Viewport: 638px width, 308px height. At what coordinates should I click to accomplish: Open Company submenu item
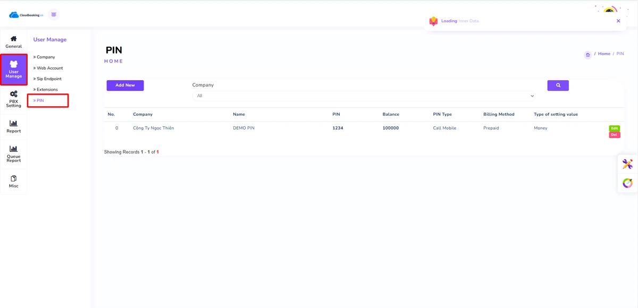(46, 57)
